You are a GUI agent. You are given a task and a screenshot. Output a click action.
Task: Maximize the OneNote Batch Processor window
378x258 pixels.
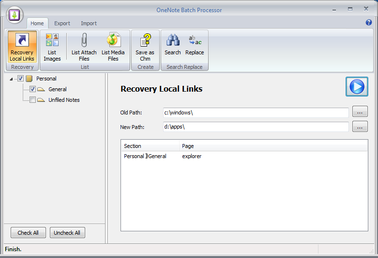click(350, 9)
